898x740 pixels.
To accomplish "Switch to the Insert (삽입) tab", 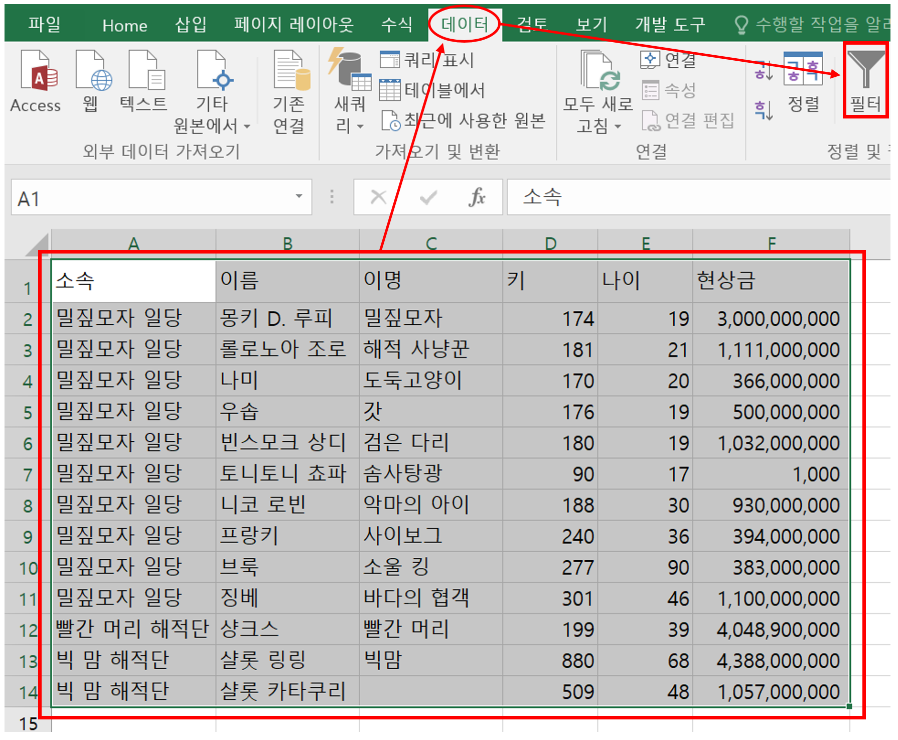I will (x=191, y=24).
